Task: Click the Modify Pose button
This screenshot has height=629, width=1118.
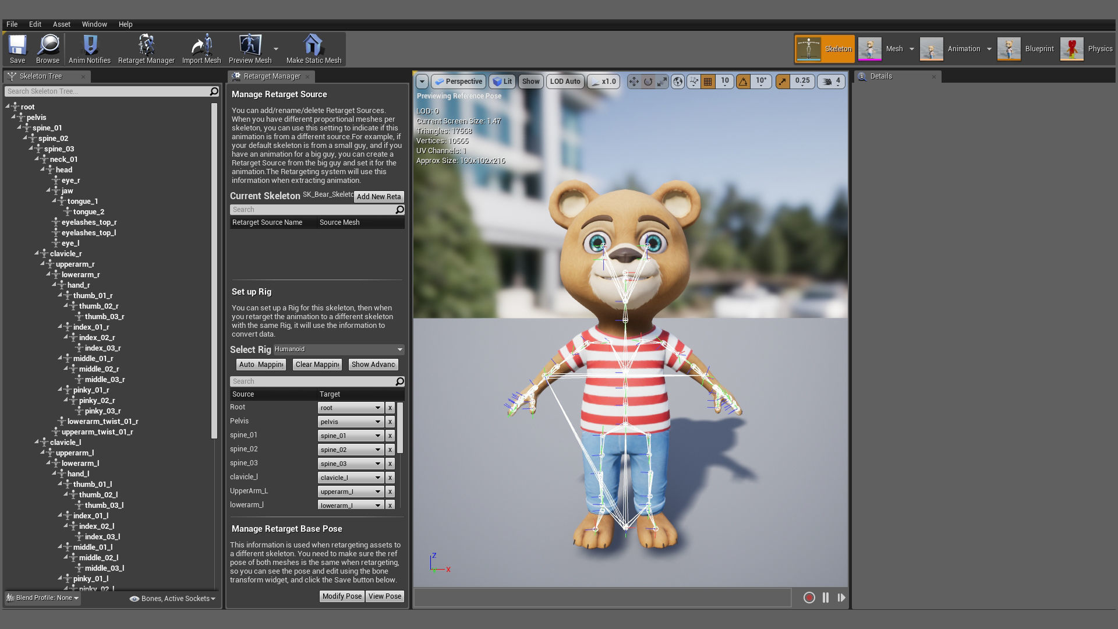Action: pyautogui.click(x=342, y=596)
